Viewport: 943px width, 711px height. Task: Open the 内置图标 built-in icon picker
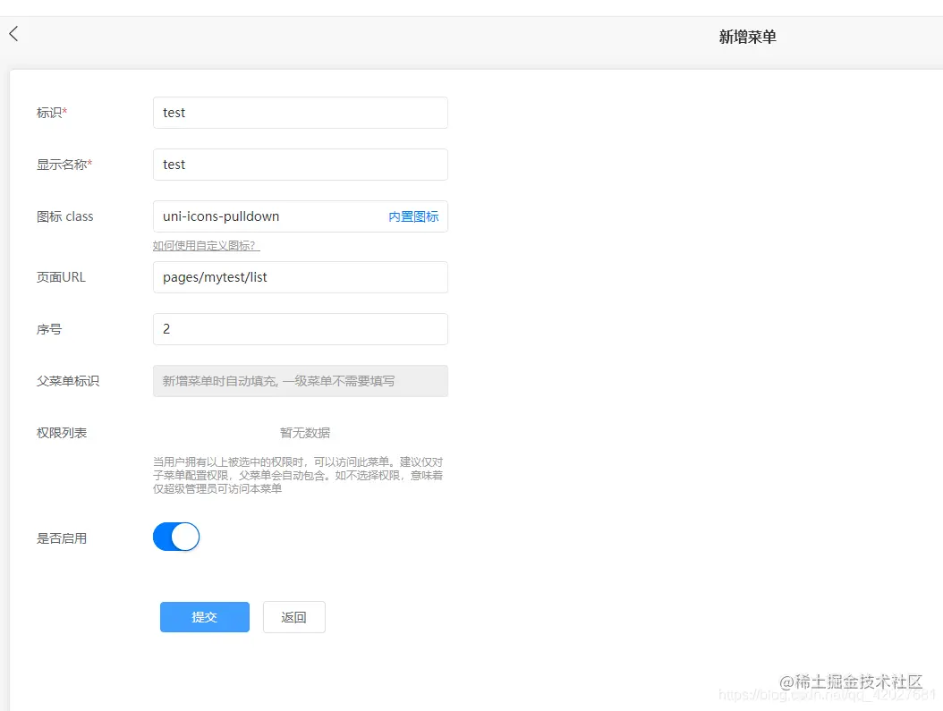pyautogui.click(x=413, y=216)
